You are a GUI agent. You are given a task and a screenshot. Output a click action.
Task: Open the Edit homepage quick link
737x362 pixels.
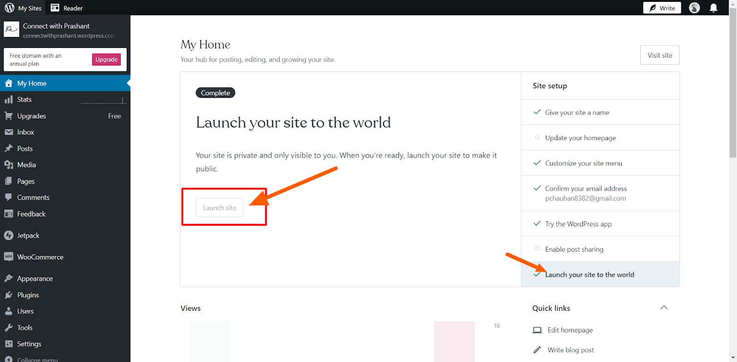pos(570,330)
